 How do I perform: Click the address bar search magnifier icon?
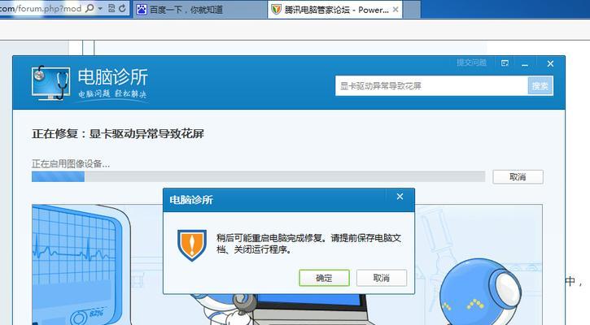click(x=90, y=8)
